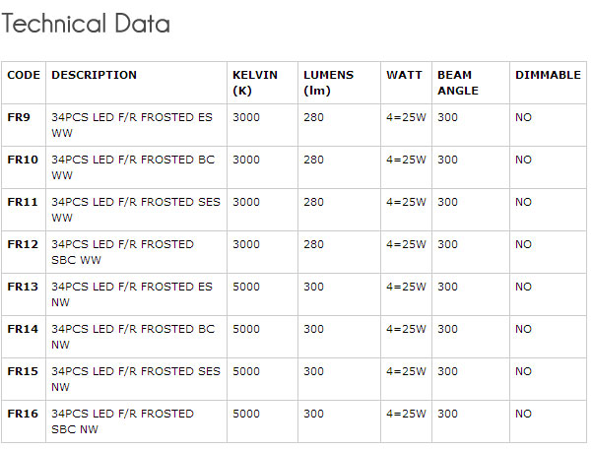Select the FR16 code cell
The height and width of the screenshot is (450, 592).
pos(23,414)
